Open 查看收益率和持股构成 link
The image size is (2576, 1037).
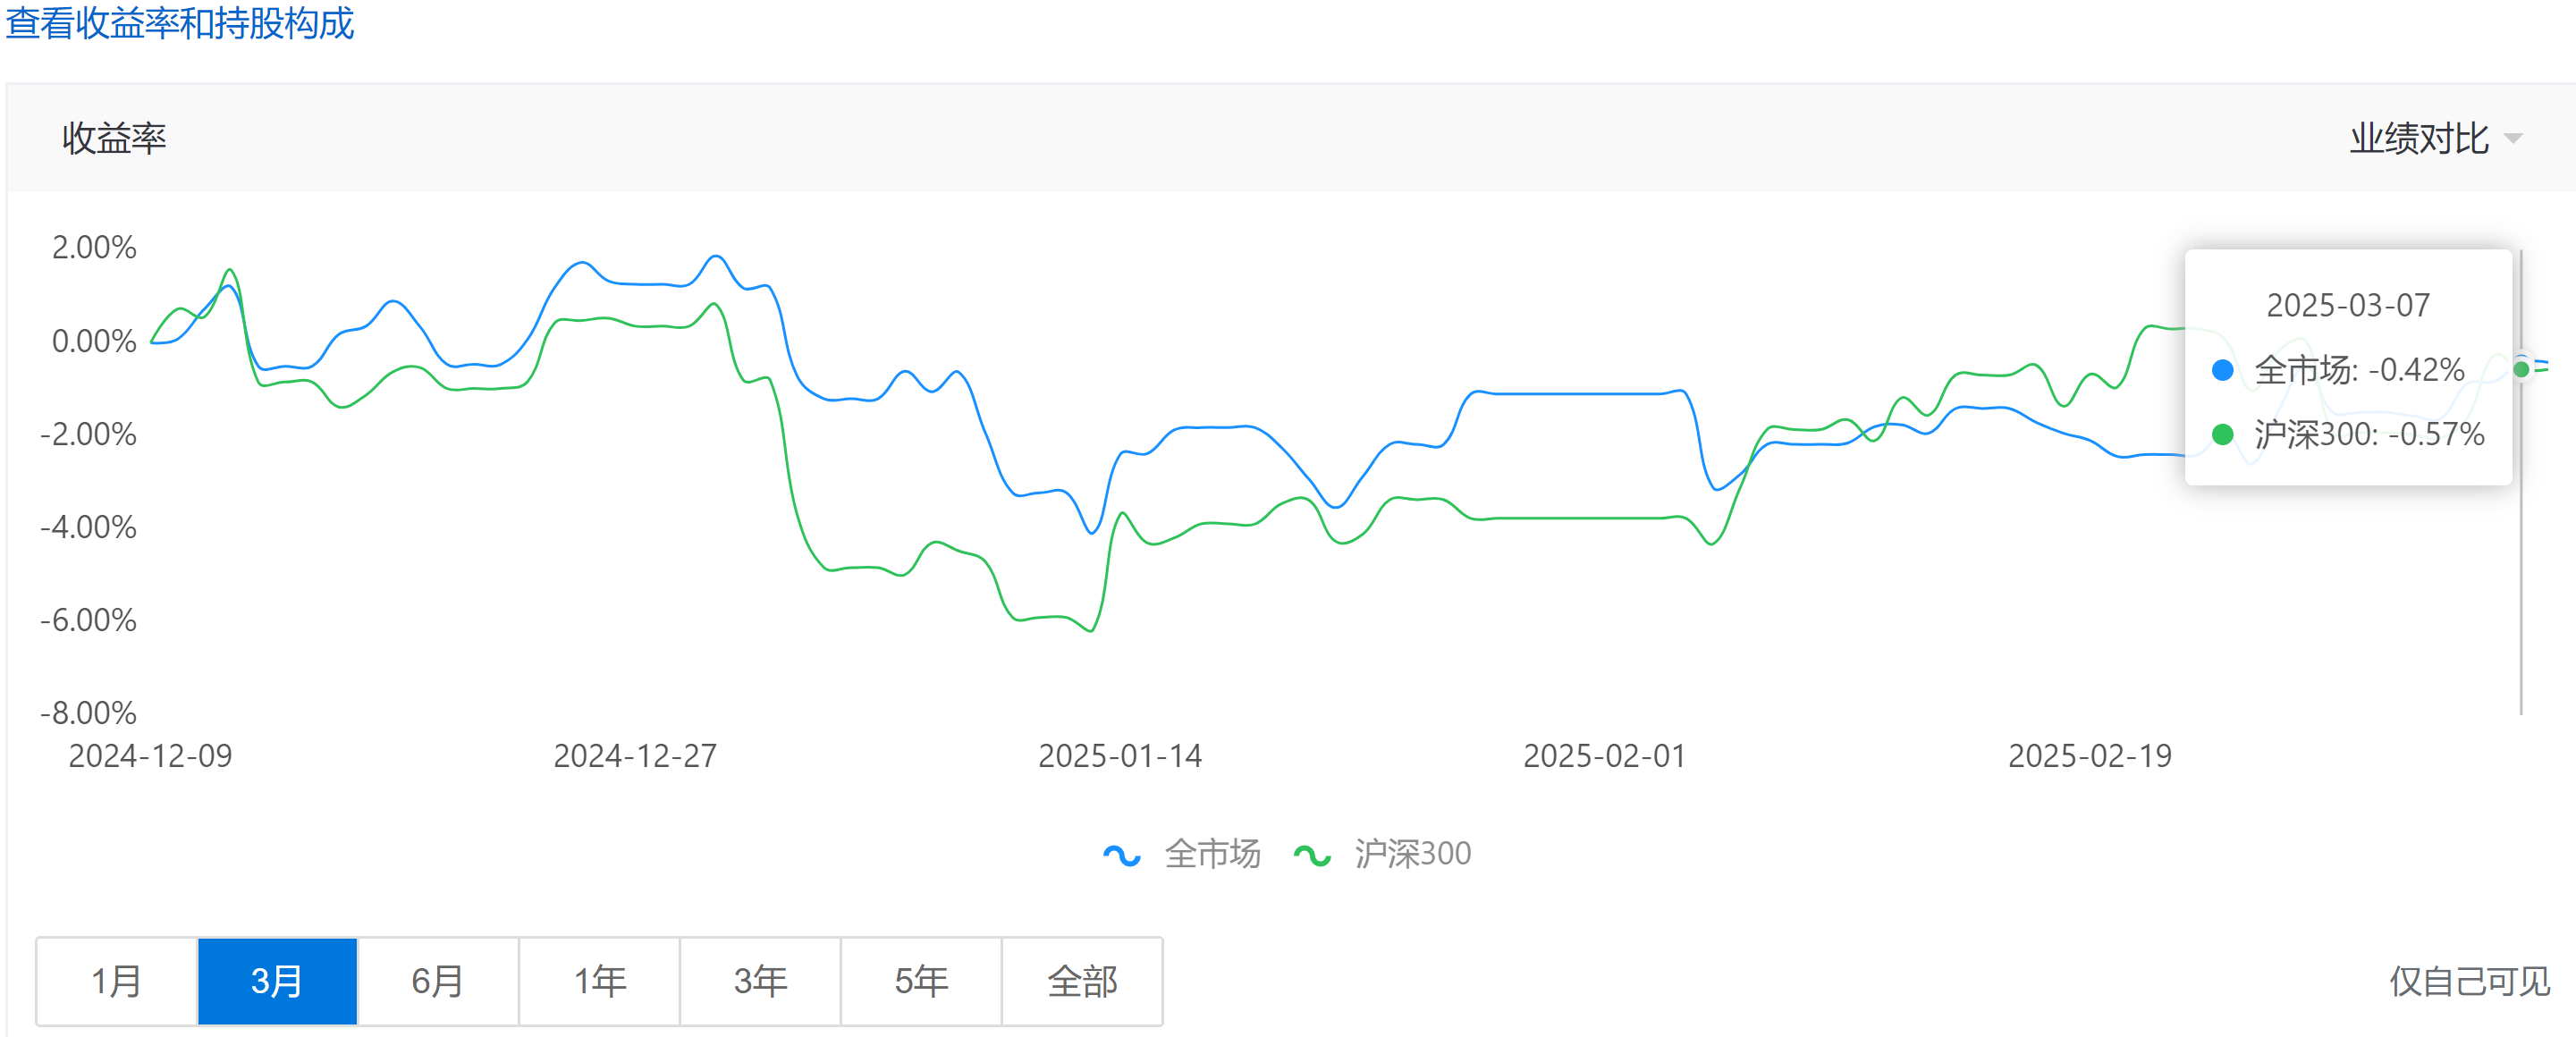pyautogui.click(x=180, y=22)
